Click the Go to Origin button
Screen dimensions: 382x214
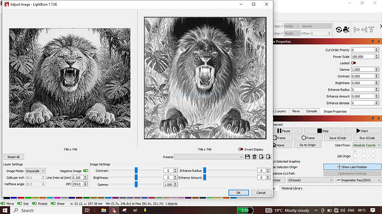tap(307, 145)
